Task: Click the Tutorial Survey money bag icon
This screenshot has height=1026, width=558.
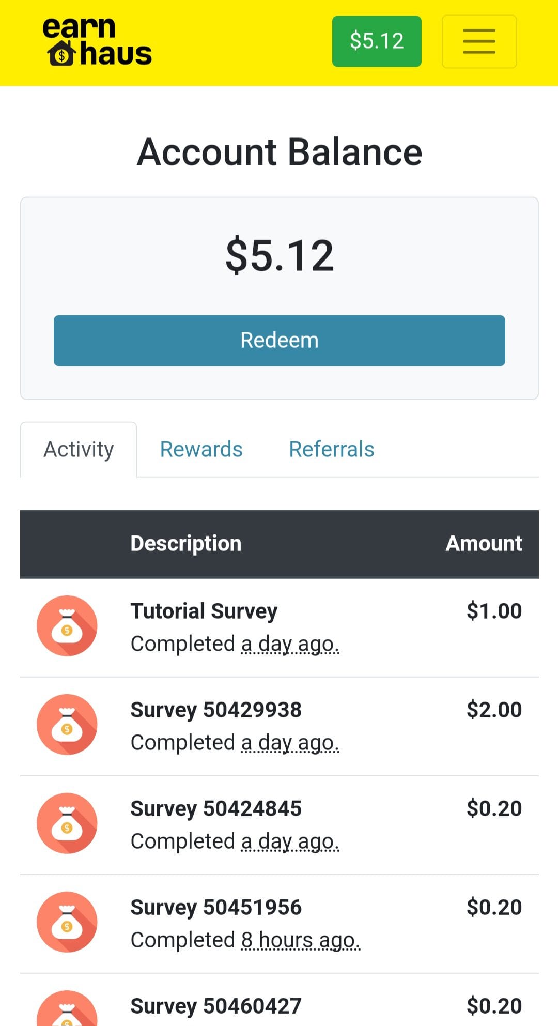Action: pos(67,626)
